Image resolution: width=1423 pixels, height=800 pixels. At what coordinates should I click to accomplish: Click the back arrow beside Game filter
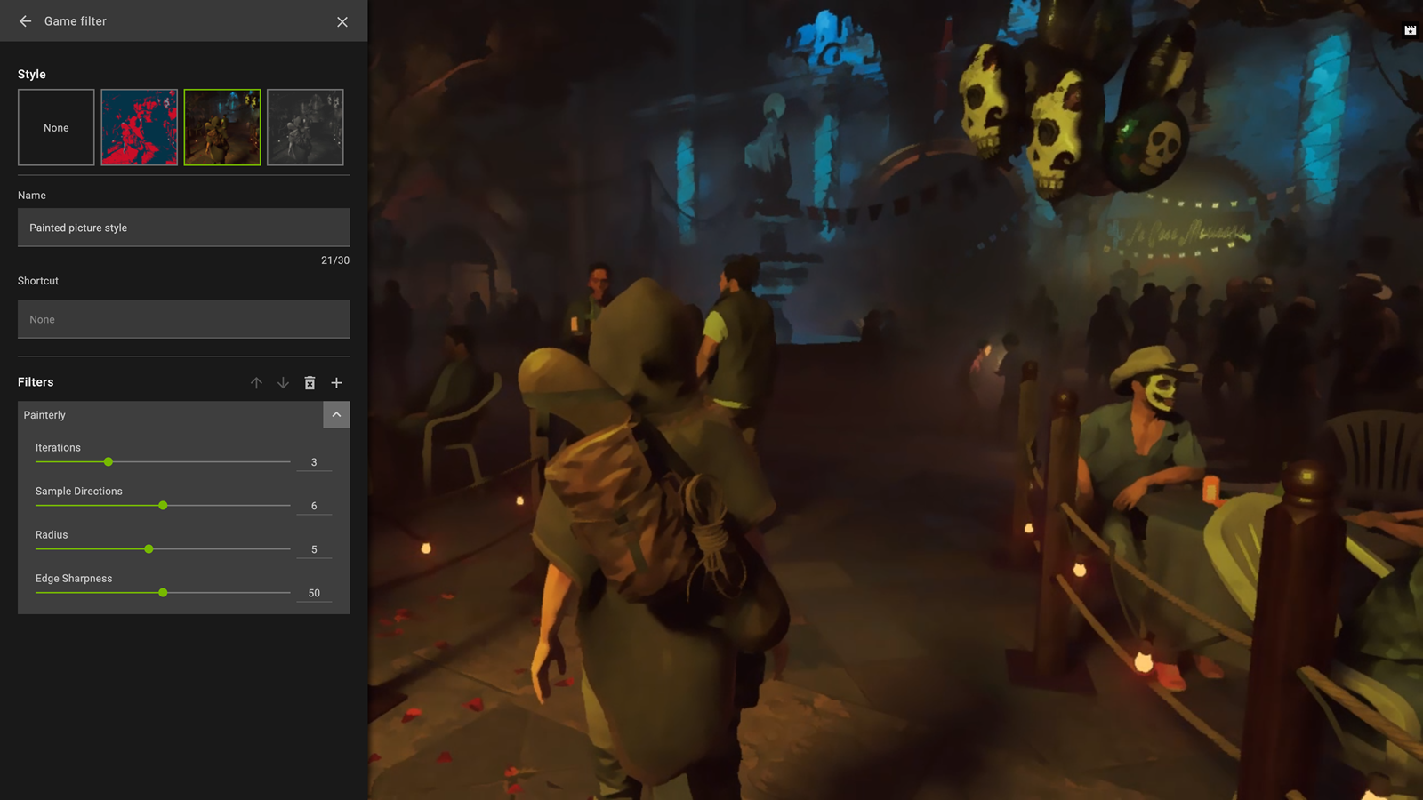26,21
